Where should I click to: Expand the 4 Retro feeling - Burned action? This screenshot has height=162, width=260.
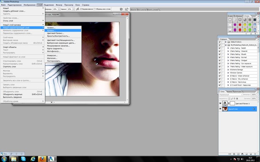pos(228,57)
